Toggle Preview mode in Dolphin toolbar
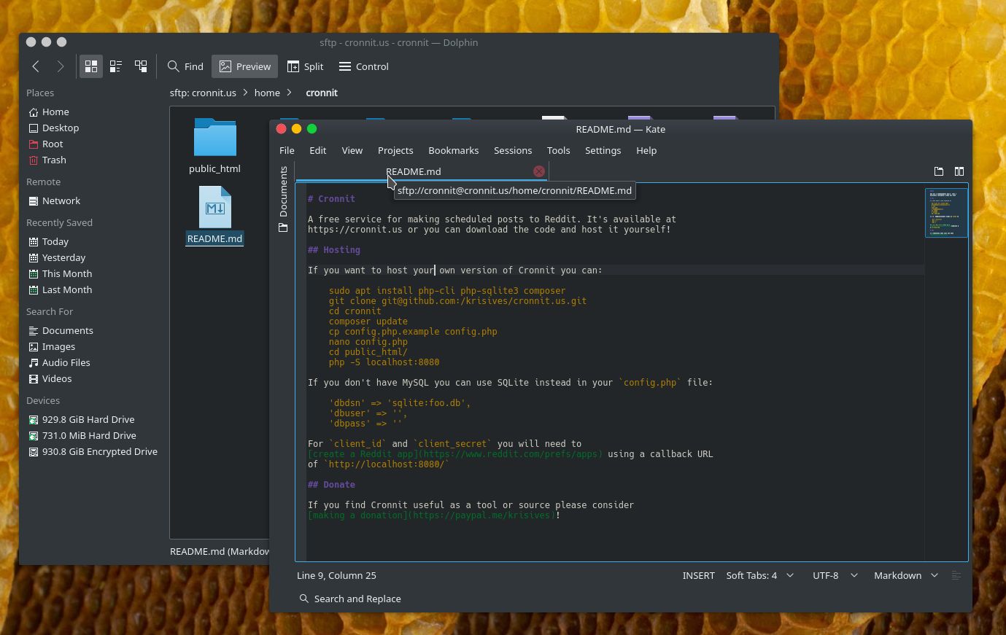The image size is (1006, 635). pos(244,66)
